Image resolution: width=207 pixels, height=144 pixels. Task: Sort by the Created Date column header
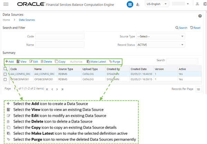pyautogui.click(x=139, y=69)
